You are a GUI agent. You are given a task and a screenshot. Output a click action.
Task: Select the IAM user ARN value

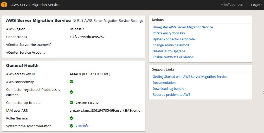(x=105, y=110)
